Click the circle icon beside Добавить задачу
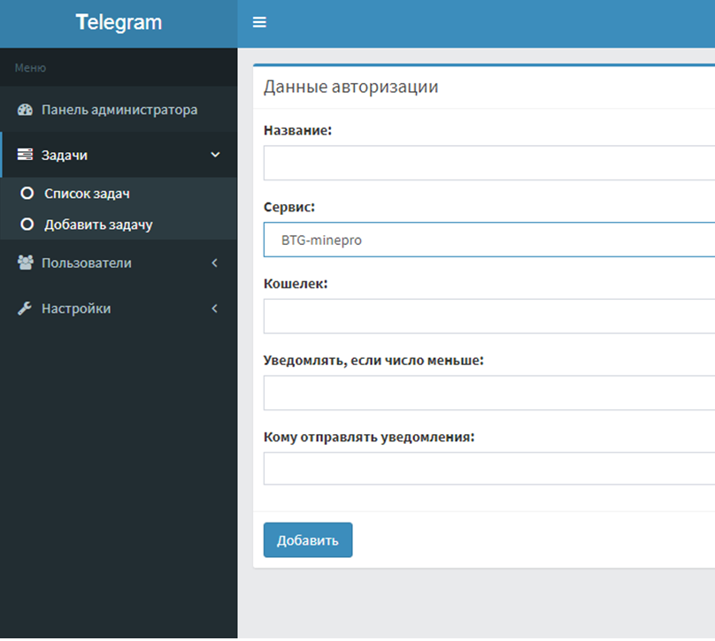Screen dimensions: 715x641 click(27, 225)
